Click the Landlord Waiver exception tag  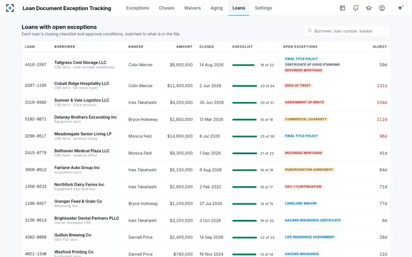pyautogui.click(x=301, y=204)
